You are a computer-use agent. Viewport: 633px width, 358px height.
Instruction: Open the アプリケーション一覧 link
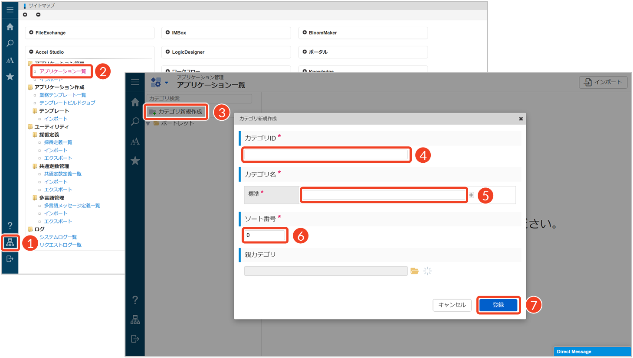62,71
